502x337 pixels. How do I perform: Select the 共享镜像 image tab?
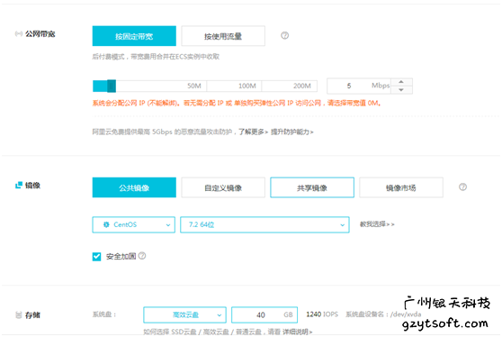coord(312,187)
